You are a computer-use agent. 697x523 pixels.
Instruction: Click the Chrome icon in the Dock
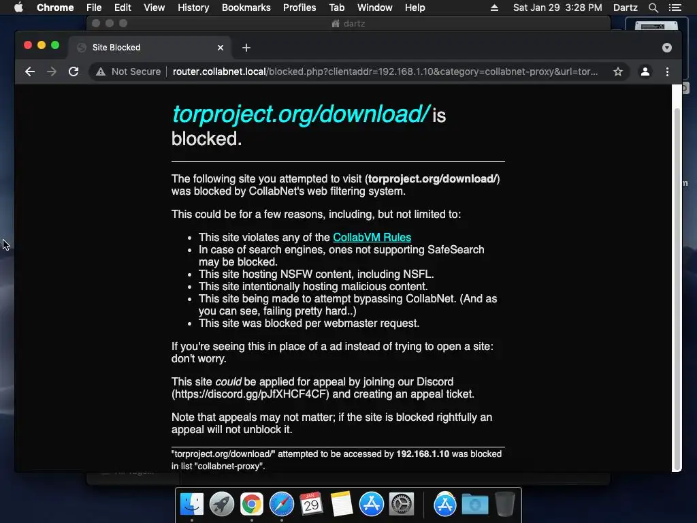[252, 505]
